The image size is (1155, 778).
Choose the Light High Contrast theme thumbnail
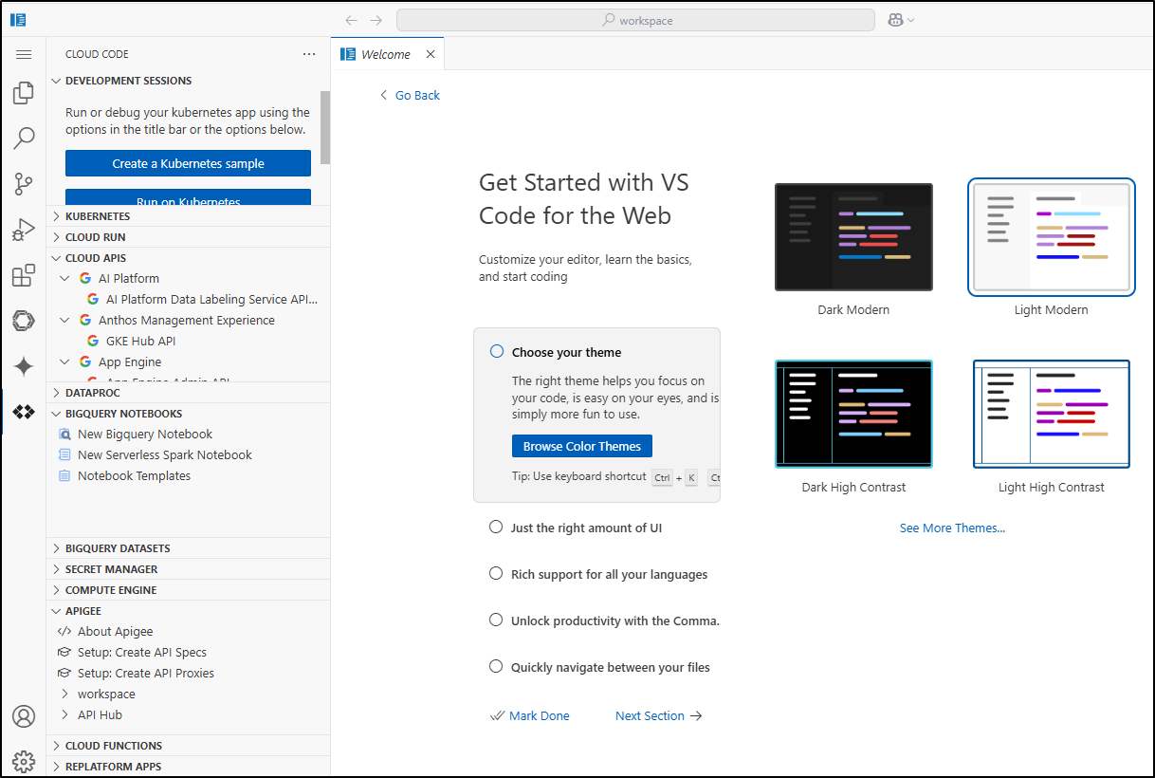(1052, 414)
